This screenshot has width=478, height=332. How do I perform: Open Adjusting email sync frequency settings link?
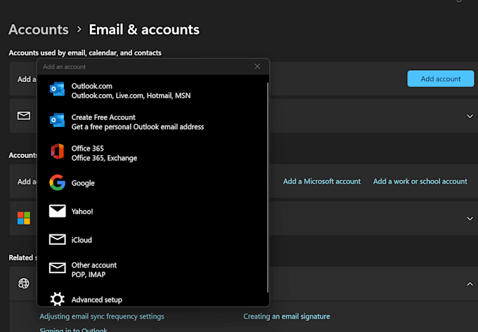click(102, 317)
